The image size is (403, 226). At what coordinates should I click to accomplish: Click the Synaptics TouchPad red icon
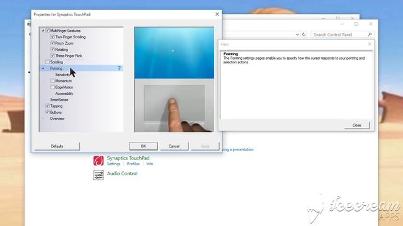[98, 161]
